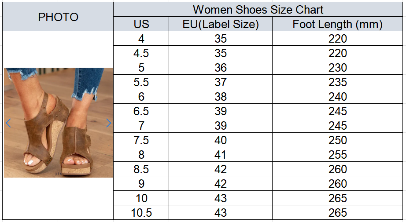The height and width of the screenshot is (222, 406).
Task: Select the wedge sandal product photo
Action: (x=58, y=123)
